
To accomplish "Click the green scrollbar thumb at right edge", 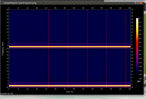I will tap(145, 44).
